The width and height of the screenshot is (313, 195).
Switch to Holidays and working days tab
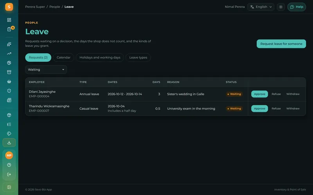100,57
